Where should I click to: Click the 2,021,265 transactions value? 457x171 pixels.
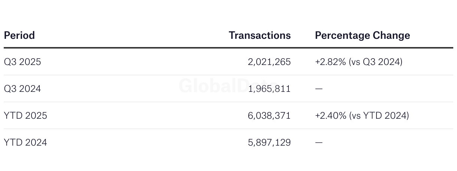(x=269, y=62)
